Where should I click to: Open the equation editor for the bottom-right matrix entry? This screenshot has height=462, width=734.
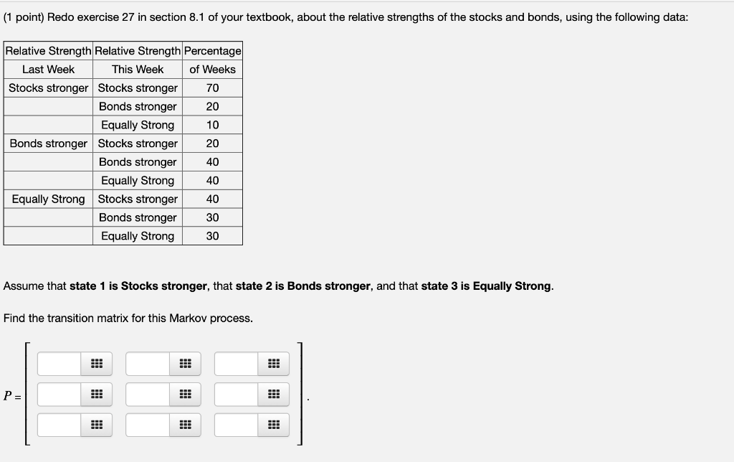[273, 425]
